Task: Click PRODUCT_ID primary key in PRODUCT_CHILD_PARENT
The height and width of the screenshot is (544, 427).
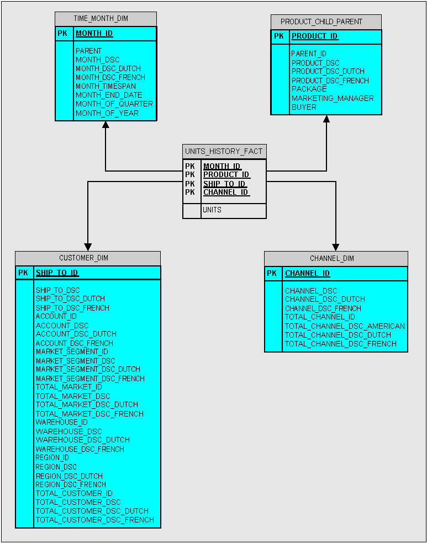Action: 315,36
